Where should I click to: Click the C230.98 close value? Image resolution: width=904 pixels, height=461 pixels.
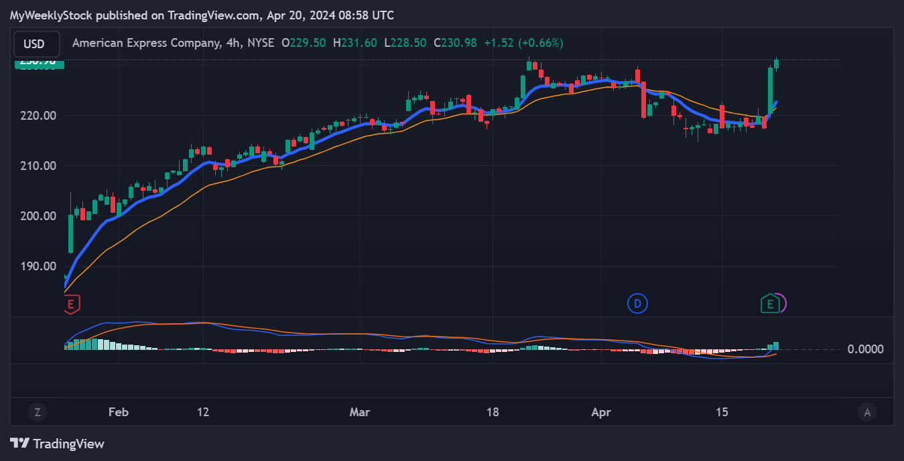click(x=455, y=43)
